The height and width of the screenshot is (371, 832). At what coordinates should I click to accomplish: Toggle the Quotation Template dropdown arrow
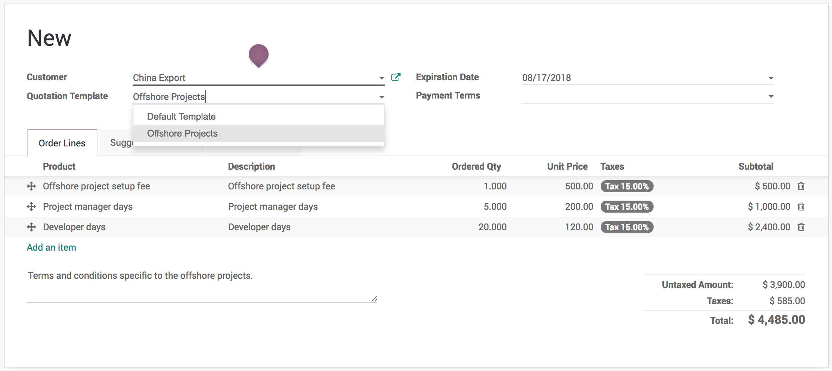[382, 97]
